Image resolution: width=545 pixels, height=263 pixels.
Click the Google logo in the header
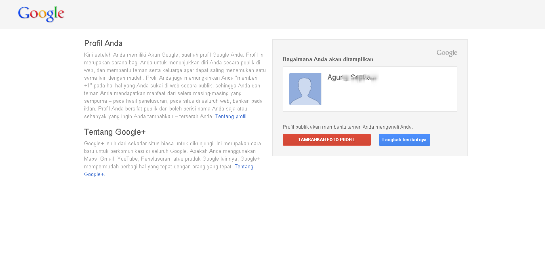41,14
